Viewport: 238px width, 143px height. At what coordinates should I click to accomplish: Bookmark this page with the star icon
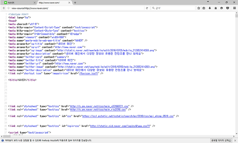(199, 8)
